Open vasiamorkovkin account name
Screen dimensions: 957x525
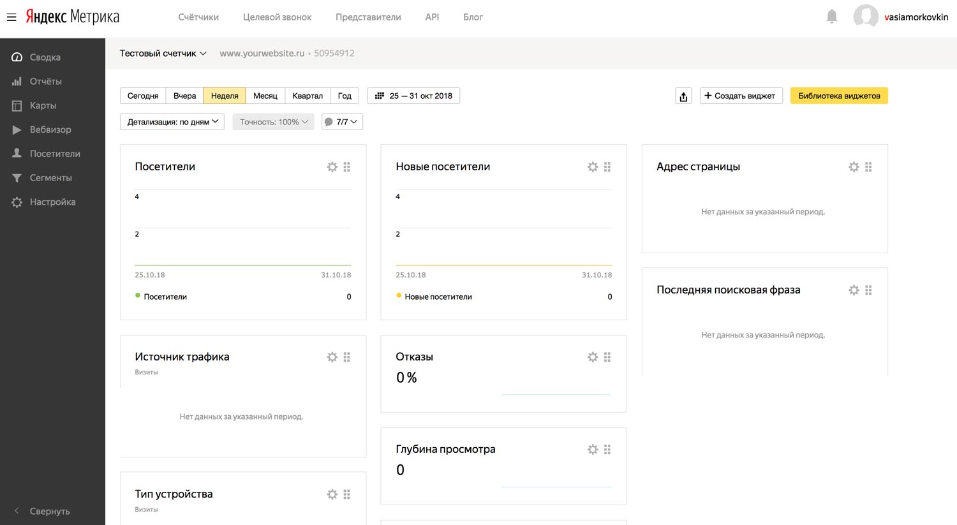click(x=916, y=17)
